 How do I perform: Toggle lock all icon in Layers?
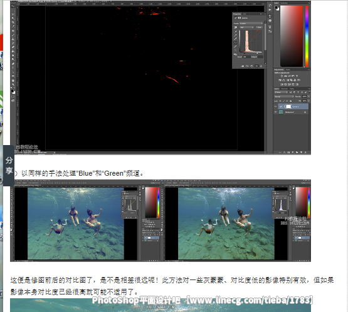290,101
